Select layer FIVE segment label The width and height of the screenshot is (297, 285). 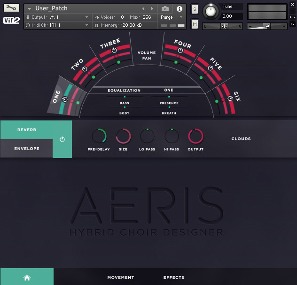(216, 64)
